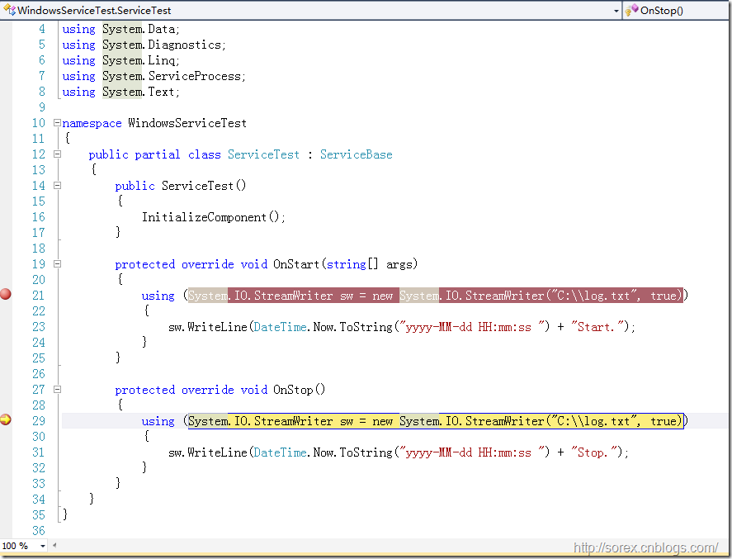
Task: Click line number 36 in the margin
Action: [x=39, y=531]
